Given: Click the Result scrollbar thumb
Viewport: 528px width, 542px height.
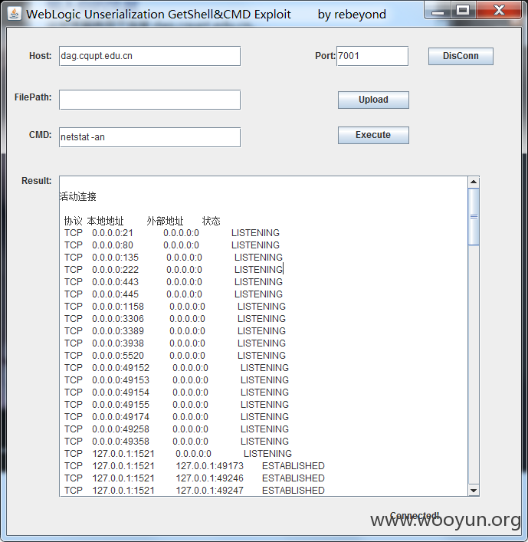Looking at the screenshot, I should (x=474, y=217).
